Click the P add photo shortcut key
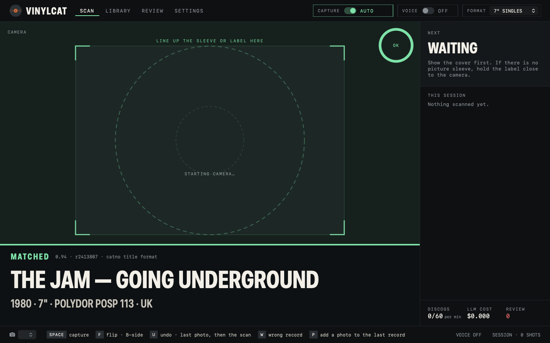The height and width of the screenshot is (343, 550). (x=313, y=335)
